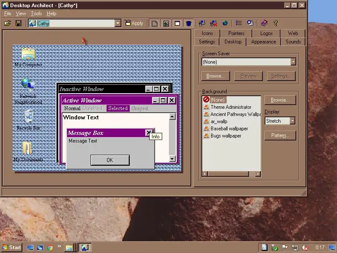Click the screen saver Preview button
Image resolution: width=337 pixels, height=253 pixels.
pos(249,76)
